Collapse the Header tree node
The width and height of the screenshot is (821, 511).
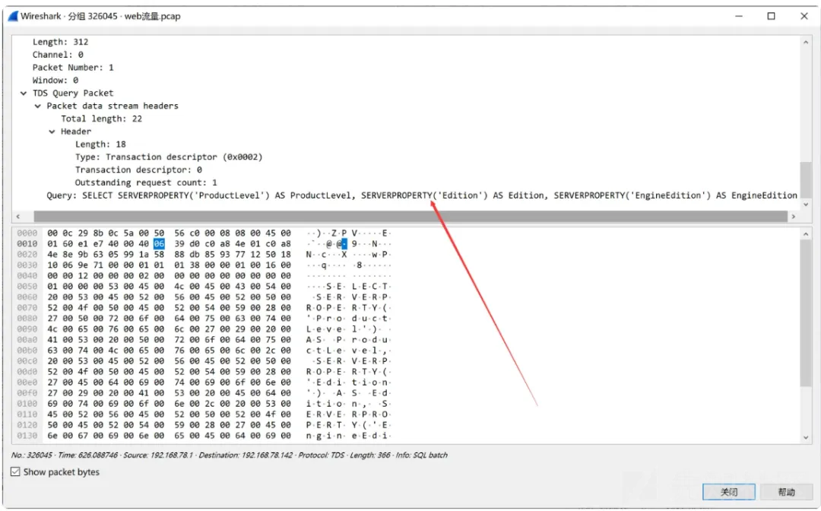click(52, 132)
